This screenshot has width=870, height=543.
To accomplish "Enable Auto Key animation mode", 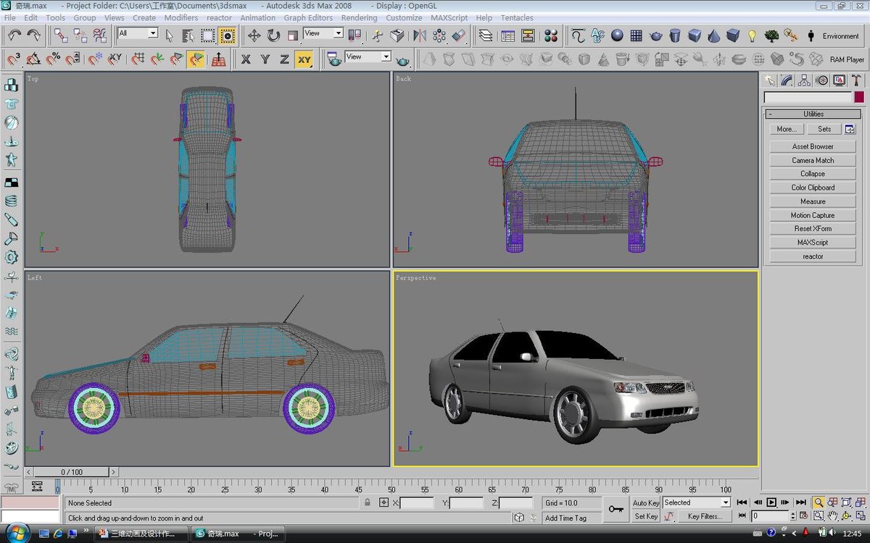I will coord(647,502).
